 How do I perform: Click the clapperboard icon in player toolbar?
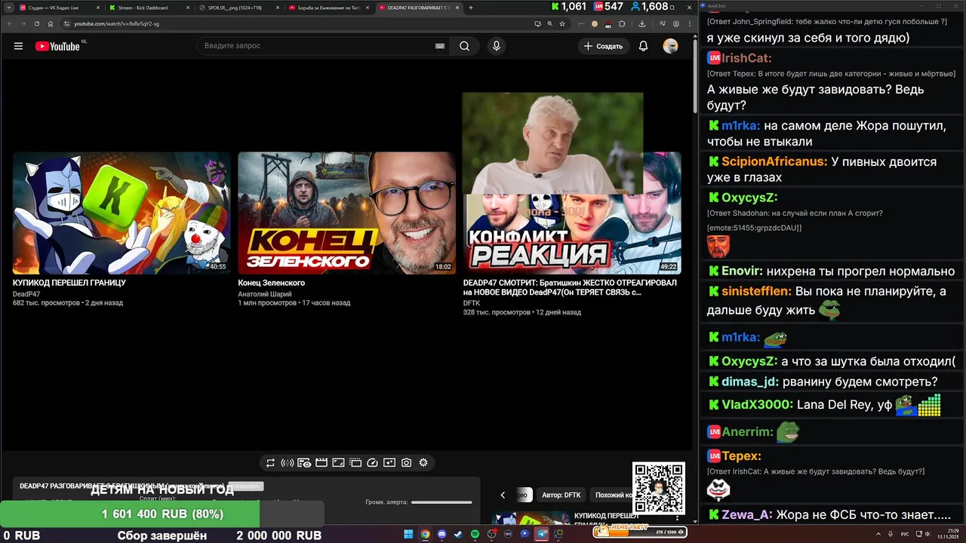(321, 463)
